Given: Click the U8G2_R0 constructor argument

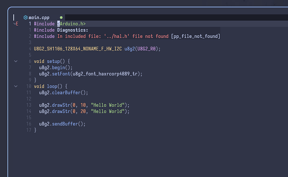Looking at the screenshot, I should click(147, 49).
